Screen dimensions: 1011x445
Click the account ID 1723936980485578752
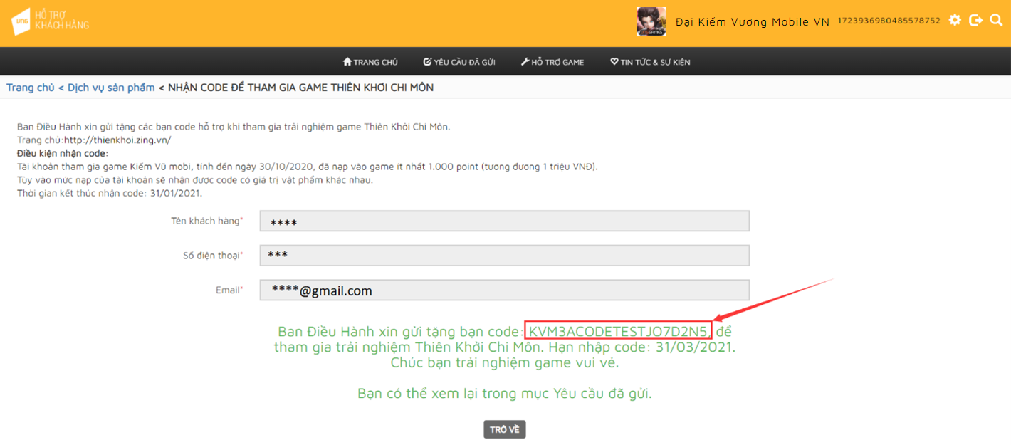tap(889, 21)
